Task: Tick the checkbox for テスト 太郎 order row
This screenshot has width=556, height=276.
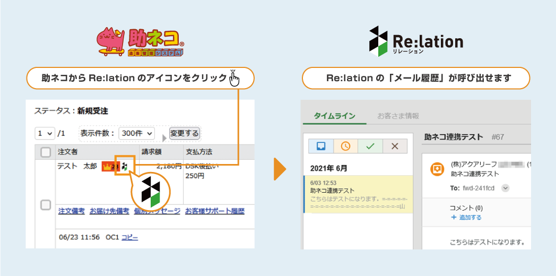Action: point(46,205)
